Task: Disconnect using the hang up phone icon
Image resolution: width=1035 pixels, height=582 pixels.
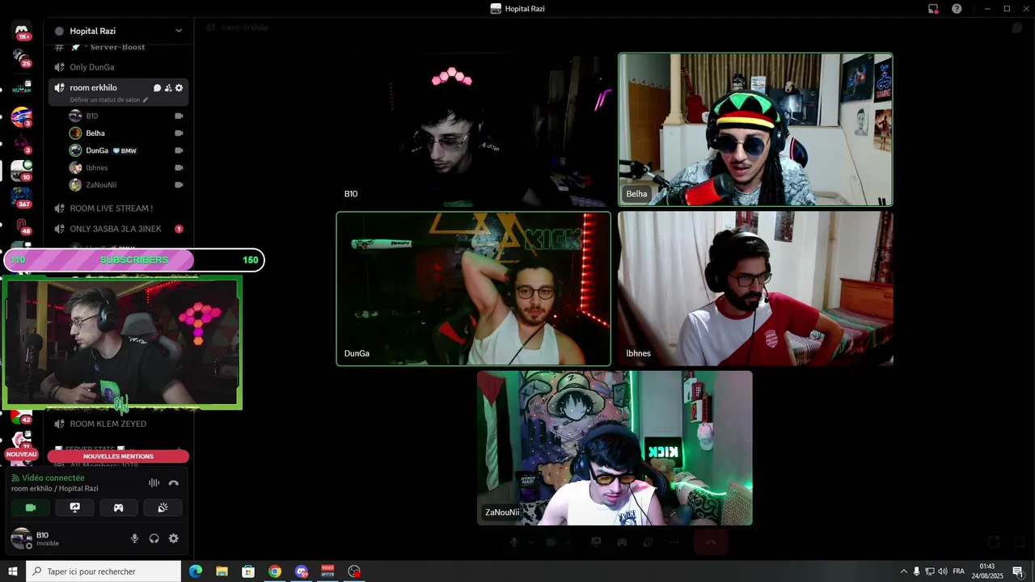Action: point(173,483)
